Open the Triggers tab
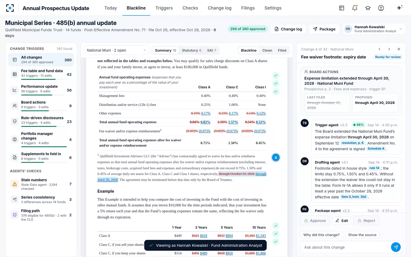This screenshot has height=257, width=411. pos(164,8)
